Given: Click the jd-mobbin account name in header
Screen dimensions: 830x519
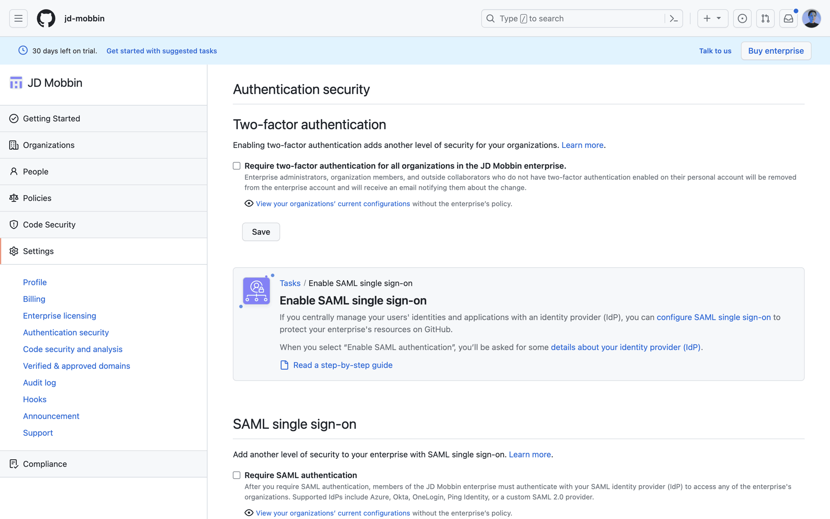Looking at the screenshot, I should (84, 19).
